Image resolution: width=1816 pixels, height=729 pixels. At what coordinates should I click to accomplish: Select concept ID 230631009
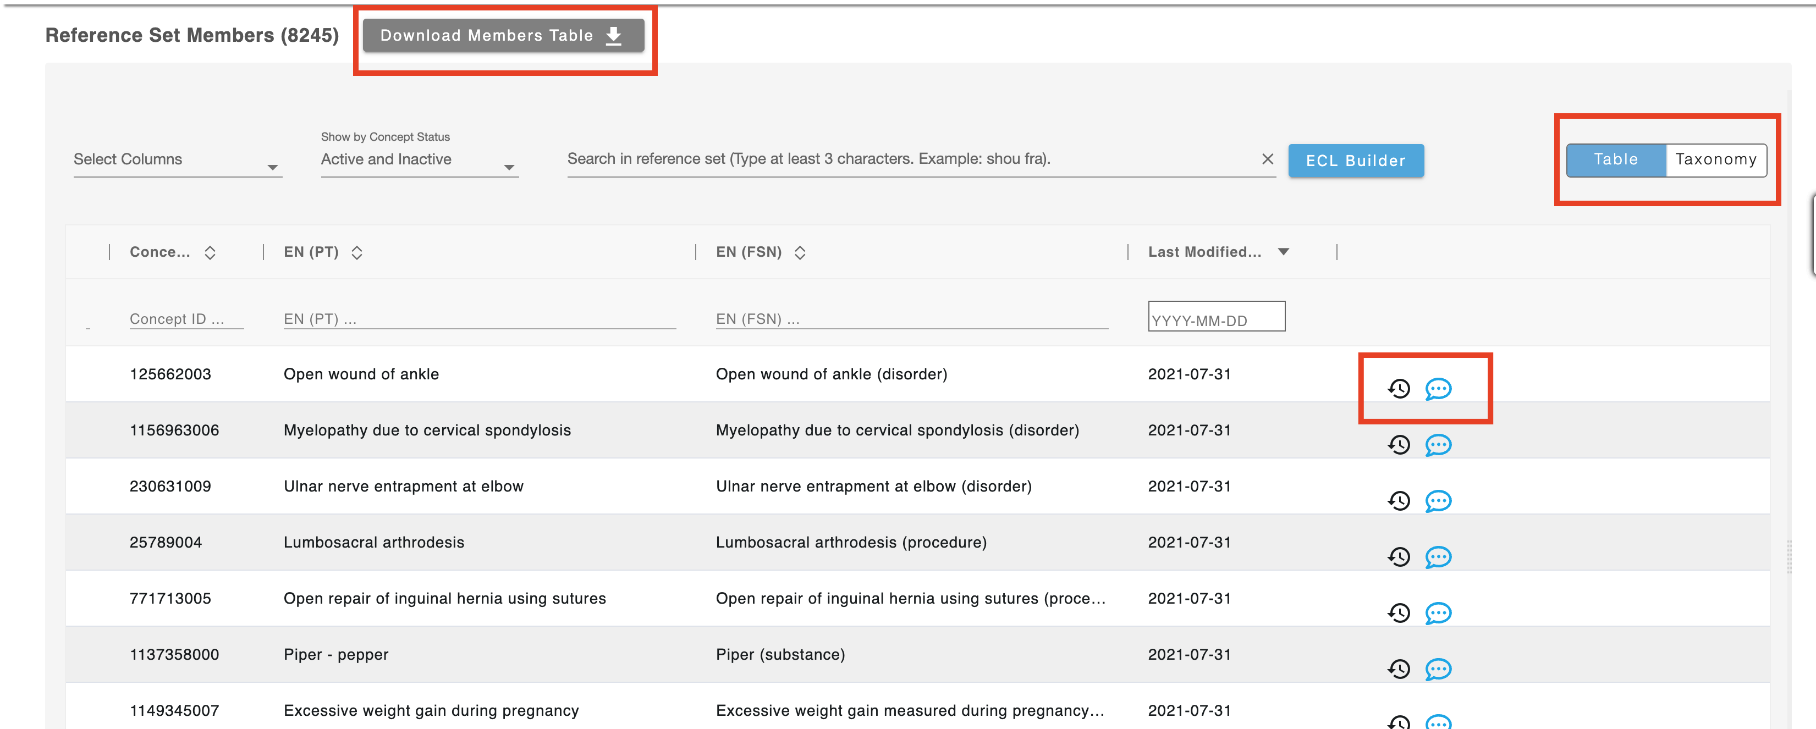coord(170,487)
